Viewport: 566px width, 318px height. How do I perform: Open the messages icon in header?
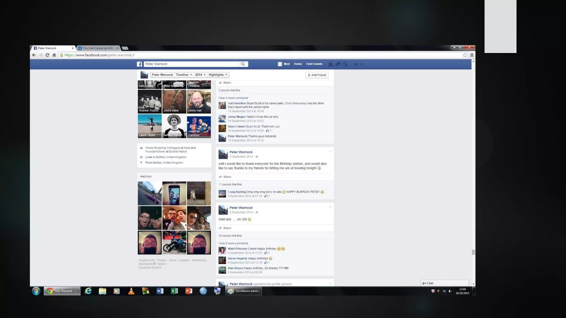pos(338,64)
